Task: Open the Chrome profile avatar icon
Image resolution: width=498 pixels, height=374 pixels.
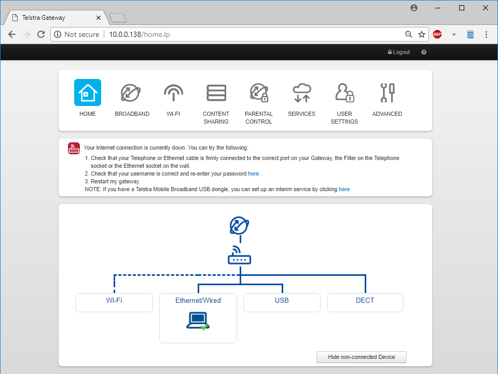Action: (414, 8)
